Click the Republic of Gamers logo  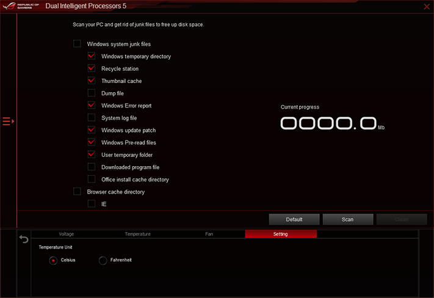click(21, 6)
